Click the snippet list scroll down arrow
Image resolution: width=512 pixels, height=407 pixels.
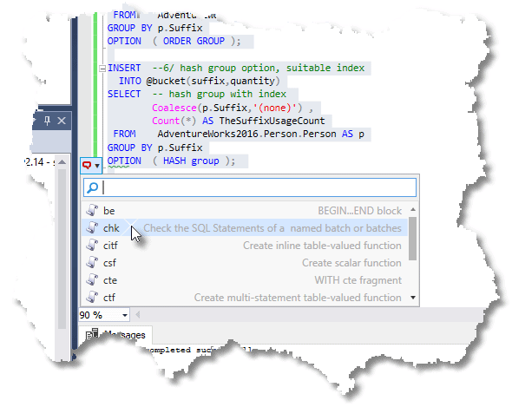pyautogui.click(x=413, y=298)
